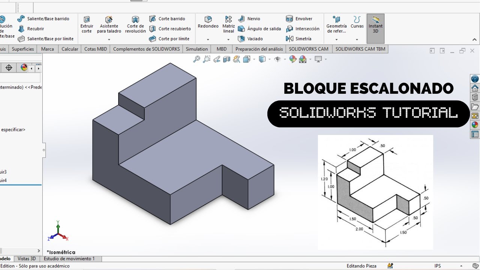Open the Display Style dropdown arrow
Image resolution: width=480 pixels, height=270 pixels.
click(270, 59)
